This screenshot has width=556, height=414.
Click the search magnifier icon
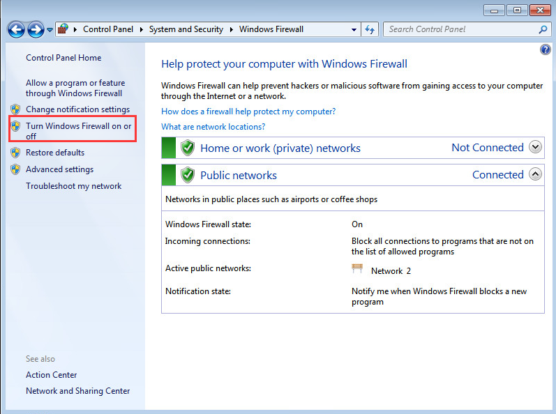click(543, 29)
